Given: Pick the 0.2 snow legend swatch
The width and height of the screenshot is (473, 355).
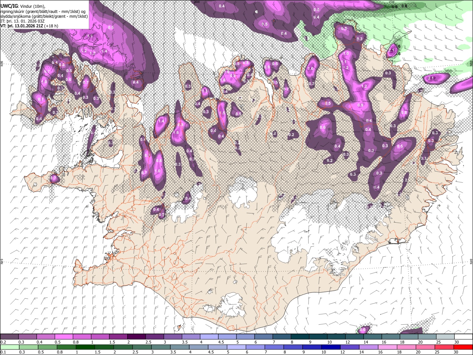Looking at the screenshot, I should coord(9,337).
